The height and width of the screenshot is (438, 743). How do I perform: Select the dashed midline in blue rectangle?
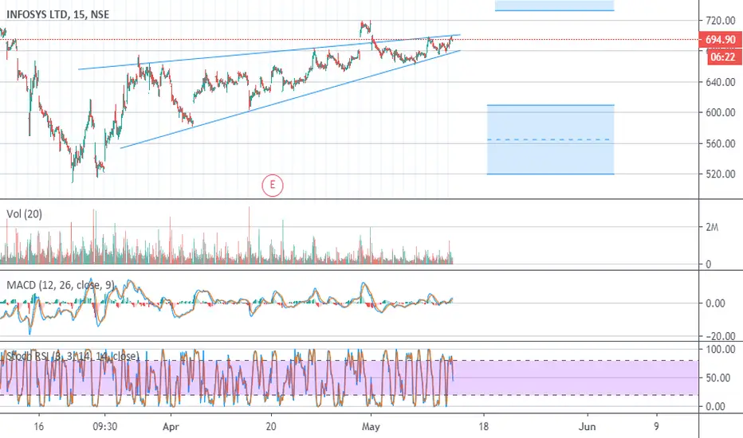click(x=550, y=139)
